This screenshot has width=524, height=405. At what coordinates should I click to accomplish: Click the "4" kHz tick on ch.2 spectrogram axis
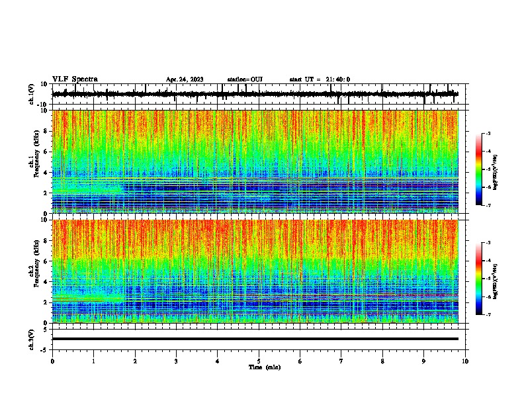pos(46,282)
